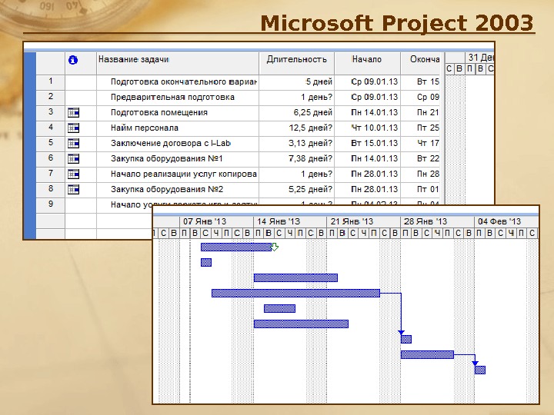
Task: Select row number 7 header
Action: pyautogui.click(x=51, y=174)
